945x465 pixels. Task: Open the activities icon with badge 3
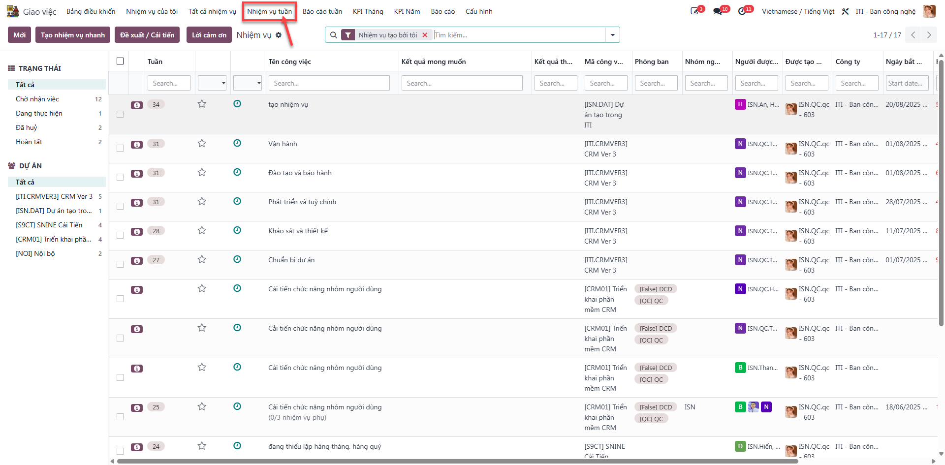pyautogui.click(x=695, y=11)
